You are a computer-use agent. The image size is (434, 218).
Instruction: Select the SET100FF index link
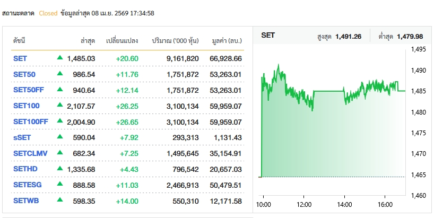(x=30, y=122)
